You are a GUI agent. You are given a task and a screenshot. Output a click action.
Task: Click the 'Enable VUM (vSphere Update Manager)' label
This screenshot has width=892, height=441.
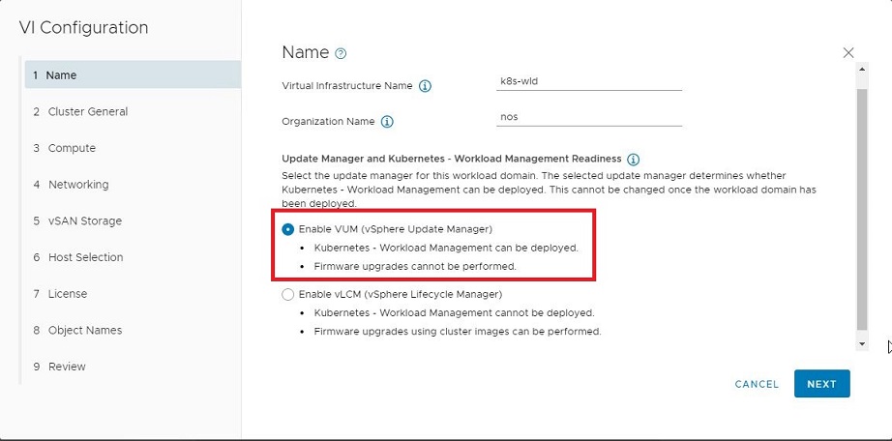coord(396,229)
